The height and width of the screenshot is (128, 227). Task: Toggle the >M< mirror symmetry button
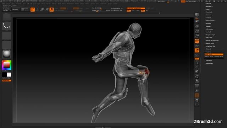143,11
